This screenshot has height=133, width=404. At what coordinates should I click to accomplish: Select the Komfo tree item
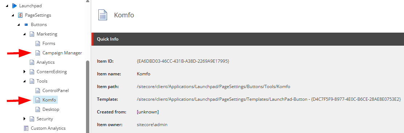49,100
